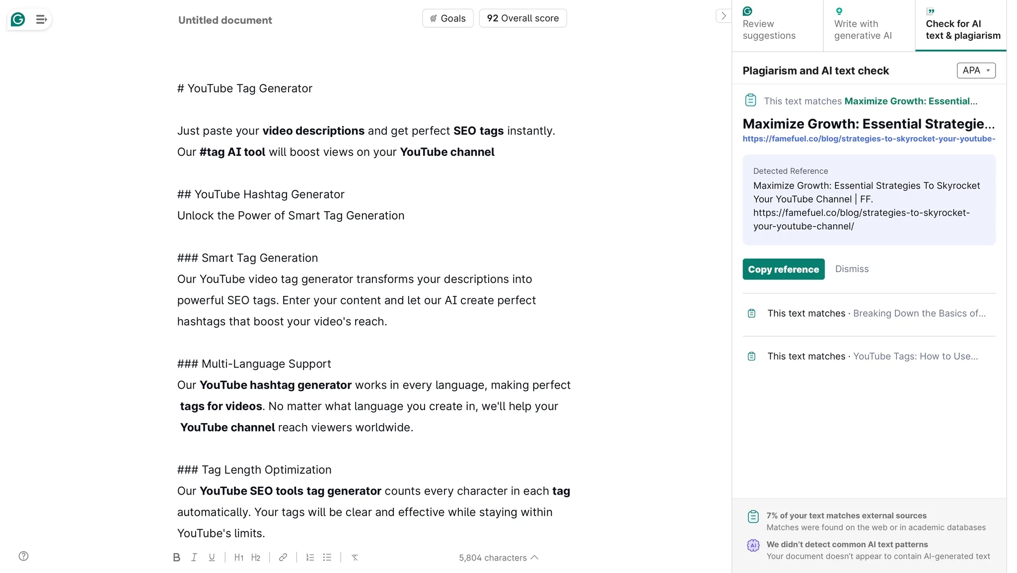The image size is (1017, 573).
Task: Click the plagiarism clipboard icon beside 7% matches
Action: [753, 516]
